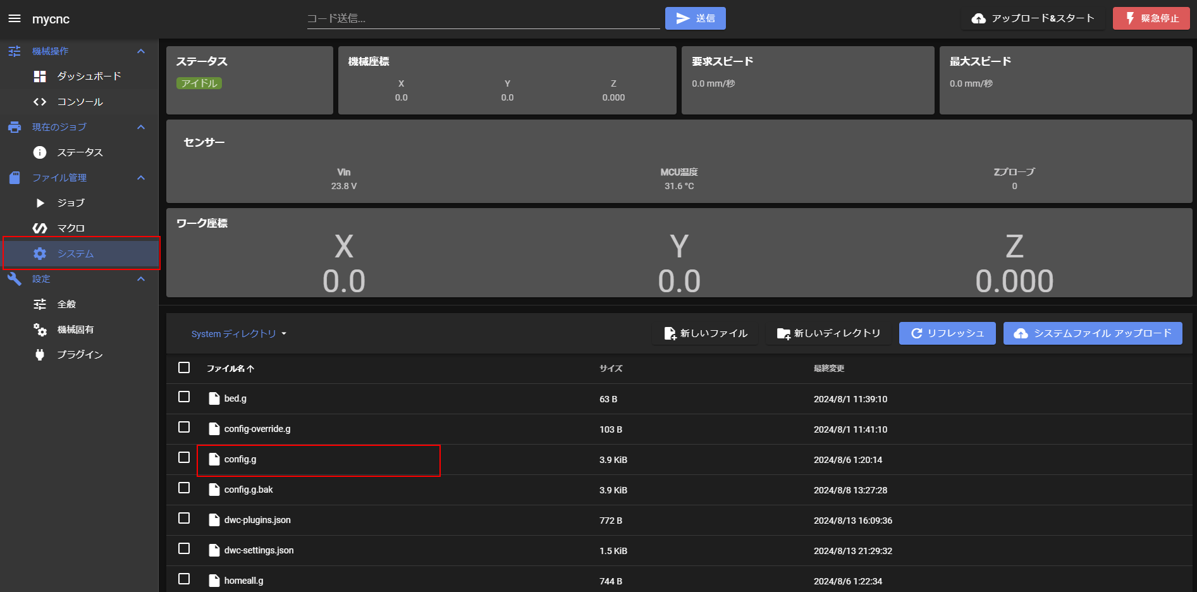Tick the checkbox for dwc-plugins.json
The height and width of the screenshot is (592, 1197).
(x=184, y=518)
